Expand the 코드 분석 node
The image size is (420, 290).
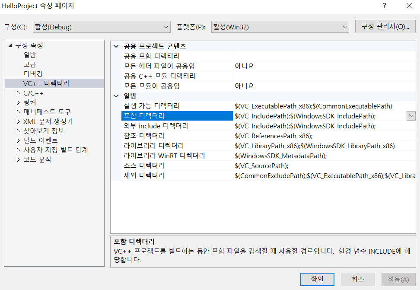point(18,159)
